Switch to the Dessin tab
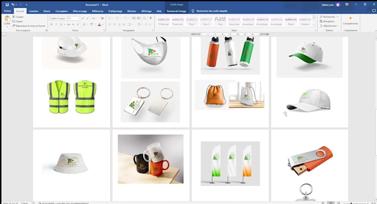377x204 pixels. click(47, 11)
